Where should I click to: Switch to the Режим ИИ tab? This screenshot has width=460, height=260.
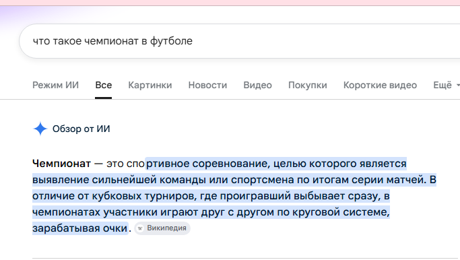(x=55, y=85)
